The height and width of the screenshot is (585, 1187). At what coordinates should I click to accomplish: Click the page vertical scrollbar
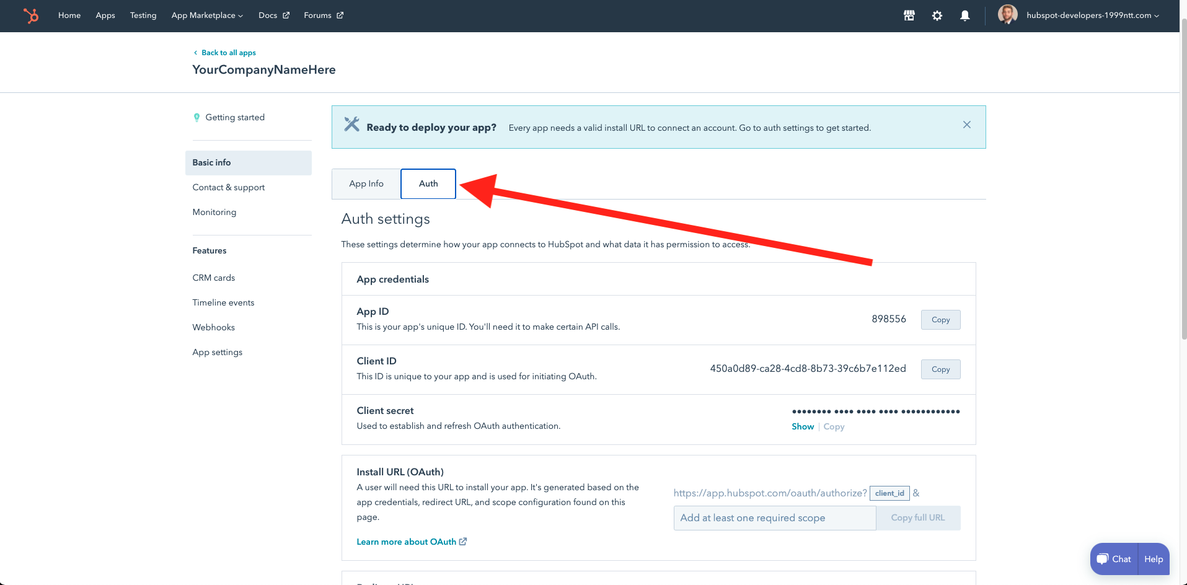[1183, 178]
